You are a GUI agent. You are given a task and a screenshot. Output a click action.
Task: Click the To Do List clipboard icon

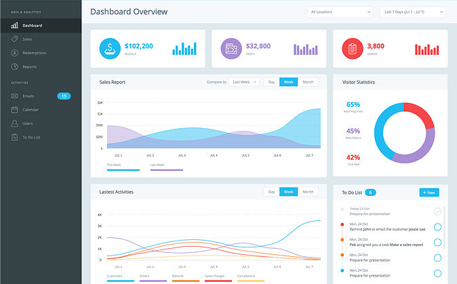[14, 137]
